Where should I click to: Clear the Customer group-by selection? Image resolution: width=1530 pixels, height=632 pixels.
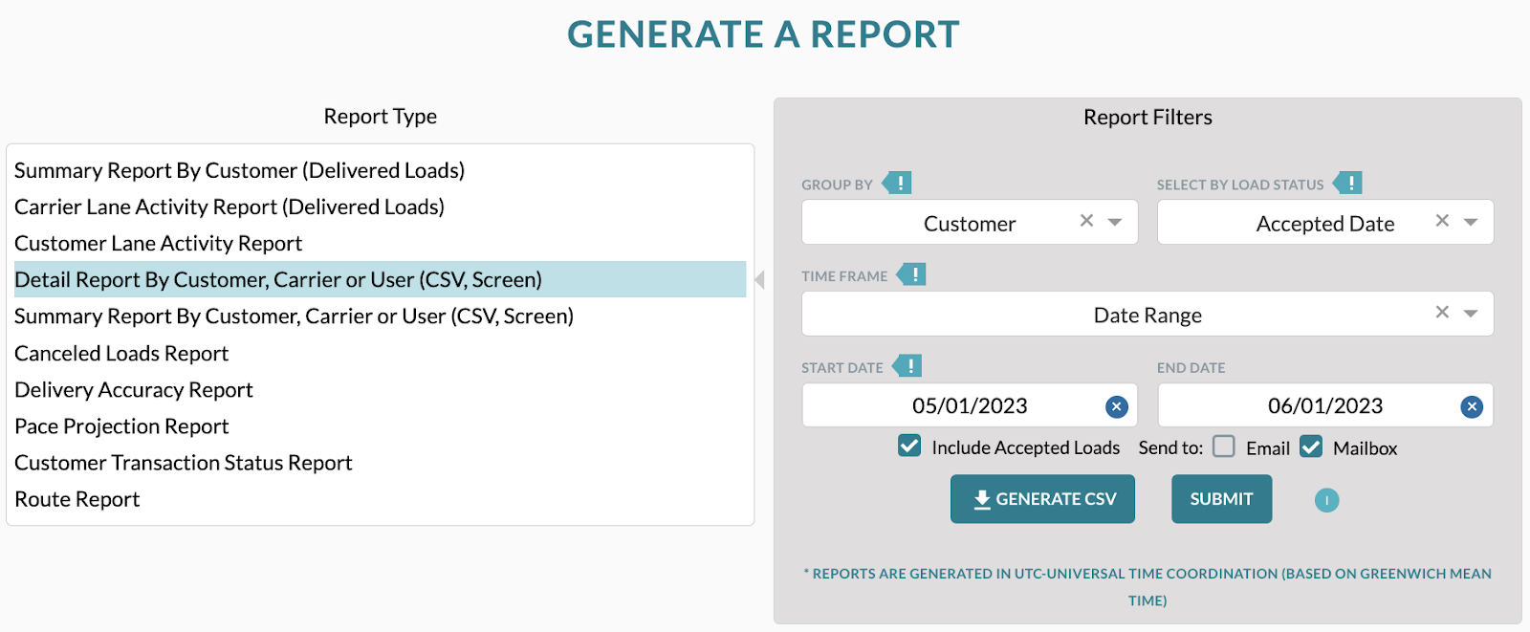(x=1086, y=221)
